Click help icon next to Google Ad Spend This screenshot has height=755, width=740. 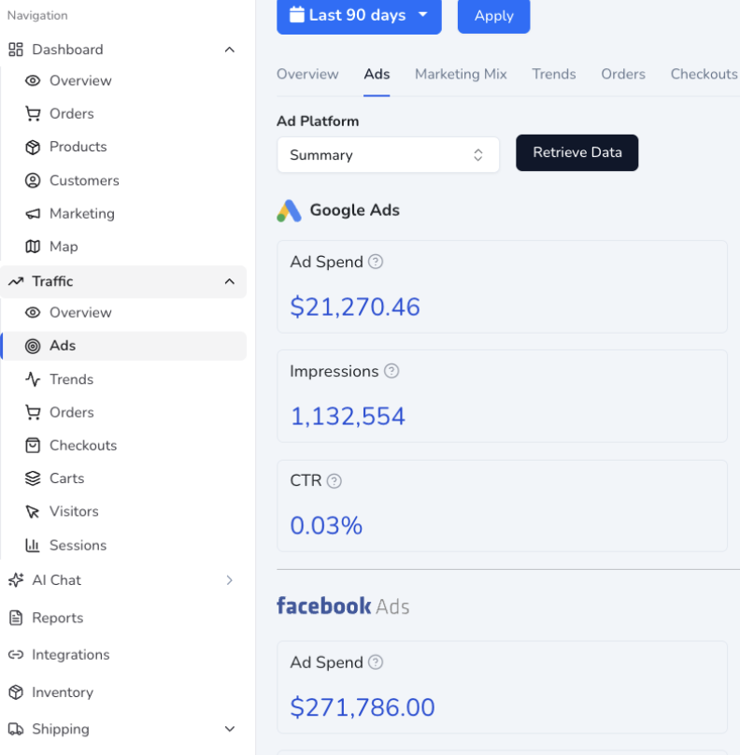pyautogui.click(x=376, y=262)
